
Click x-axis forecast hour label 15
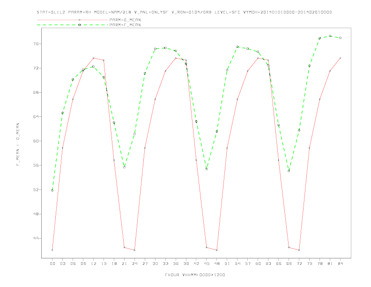[104, 264]
